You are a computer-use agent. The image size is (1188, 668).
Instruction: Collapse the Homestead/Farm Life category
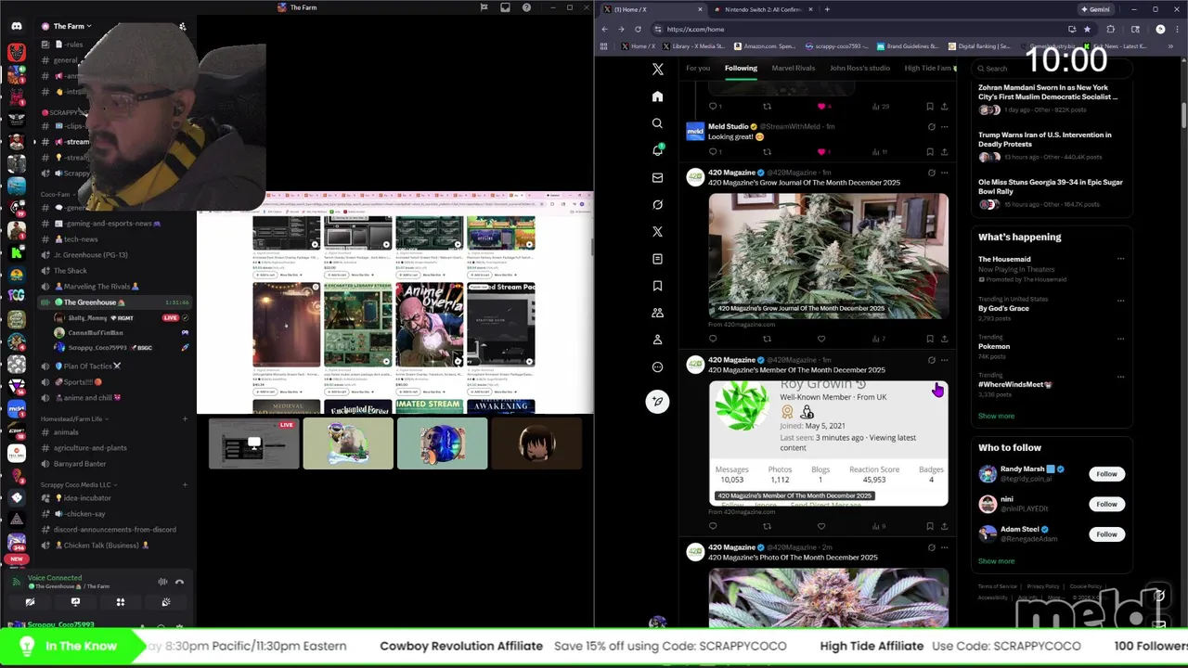[74, 418]
